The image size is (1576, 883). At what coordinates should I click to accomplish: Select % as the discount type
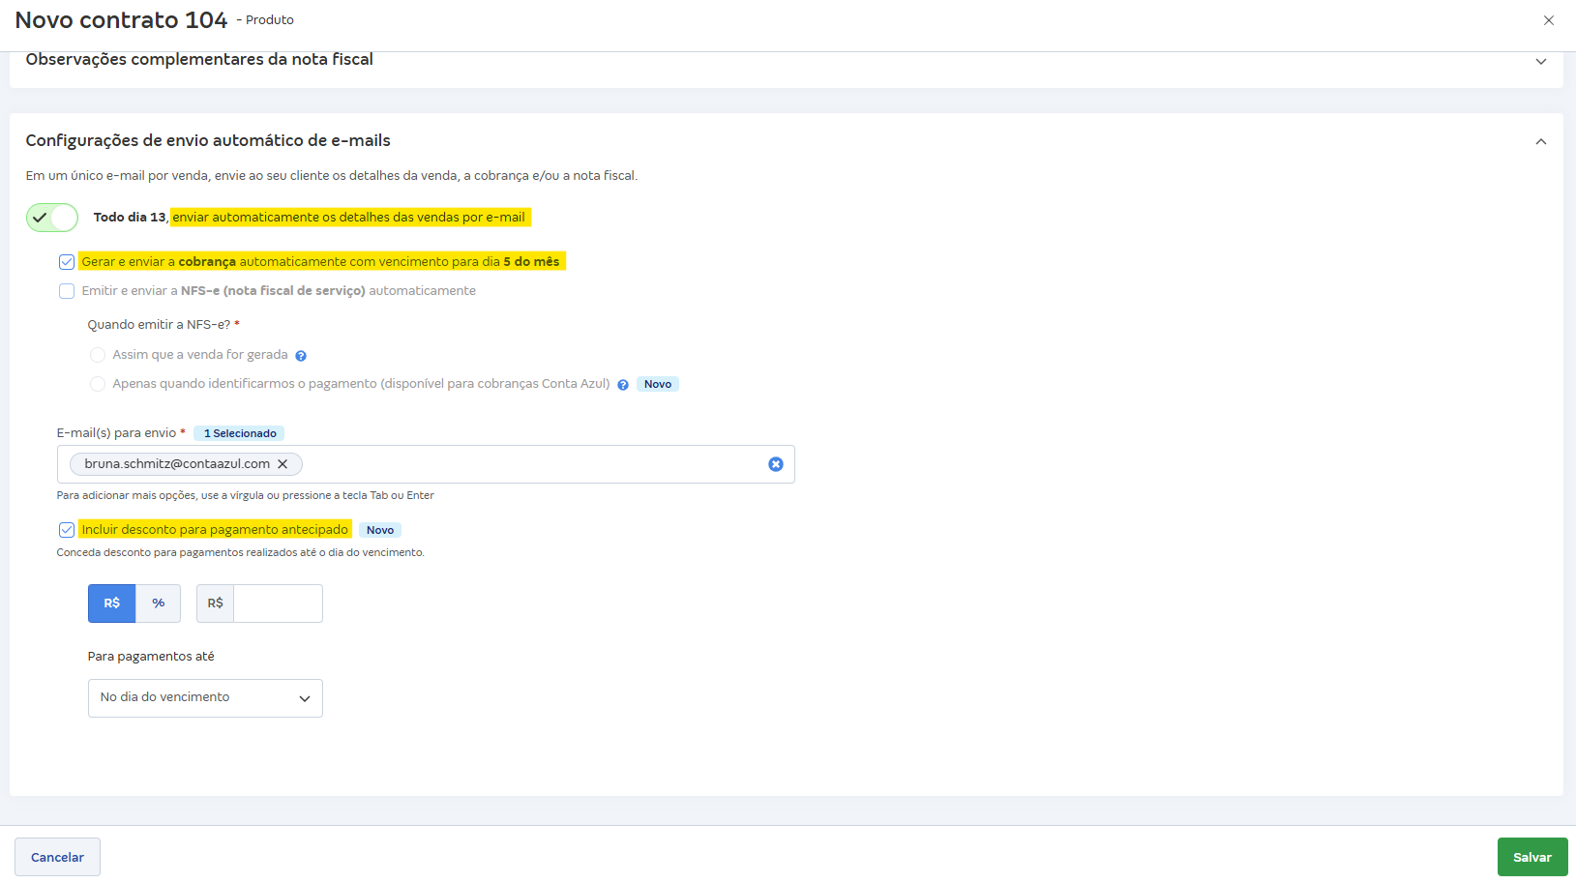coord(158,603)
